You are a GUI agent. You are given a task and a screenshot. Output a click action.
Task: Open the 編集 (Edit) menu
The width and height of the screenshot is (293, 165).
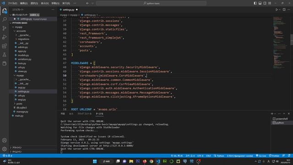[23, 3]
